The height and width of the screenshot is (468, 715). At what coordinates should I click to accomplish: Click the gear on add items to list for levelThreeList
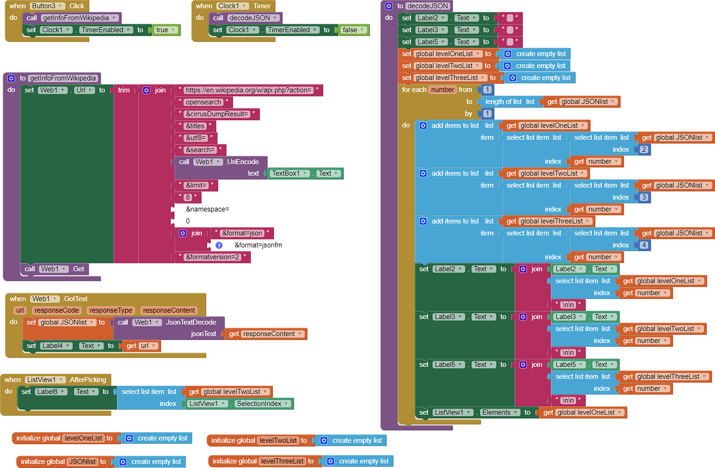(423, 221)
